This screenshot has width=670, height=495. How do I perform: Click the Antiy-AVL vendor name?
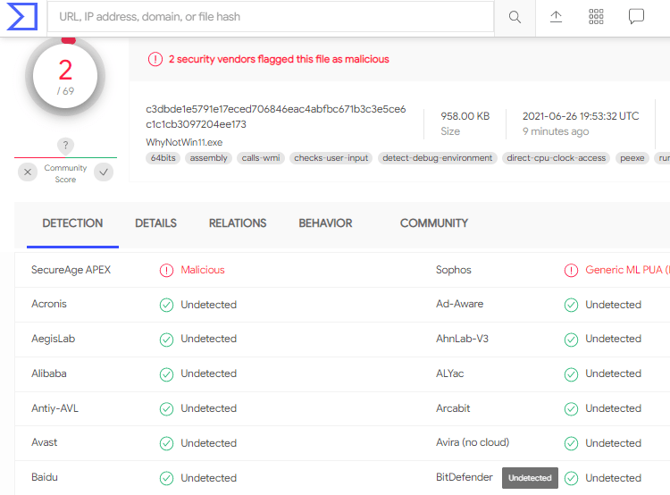click(x=54, y=408)
